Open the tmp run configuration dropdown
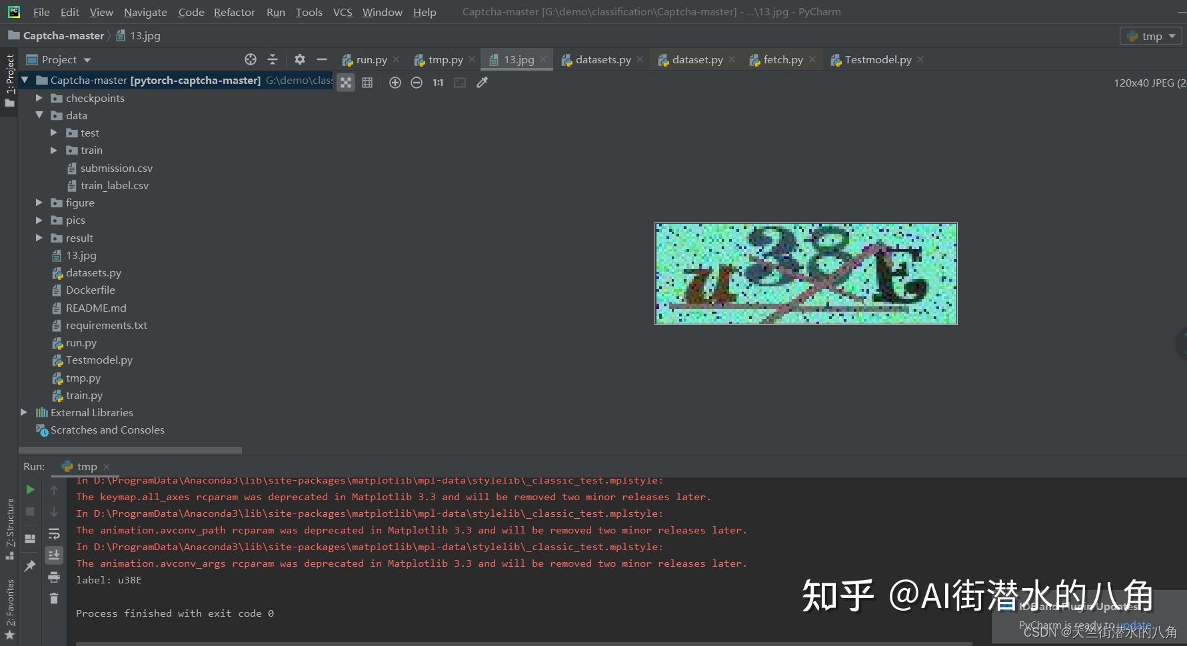The height and width of the screenshot is (646, 1187). click(x=1151, y=36)
